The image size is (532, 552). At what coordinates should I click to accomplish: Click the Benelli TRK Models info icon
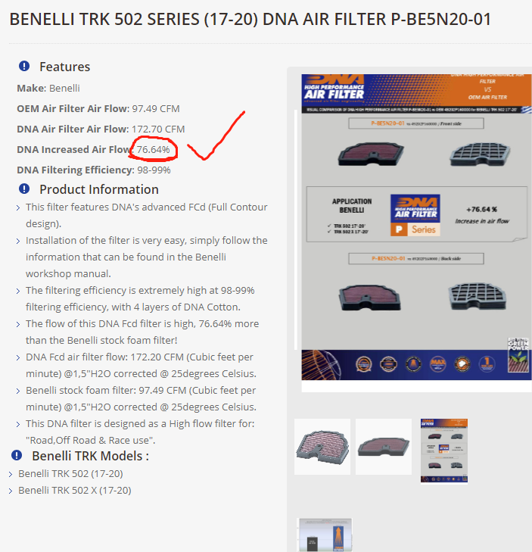point(17,455)
